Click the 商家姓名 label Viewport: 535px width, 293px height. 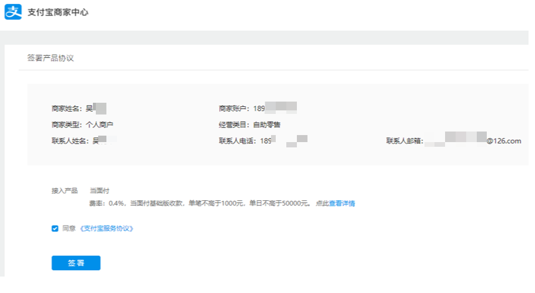click(67, 109)
